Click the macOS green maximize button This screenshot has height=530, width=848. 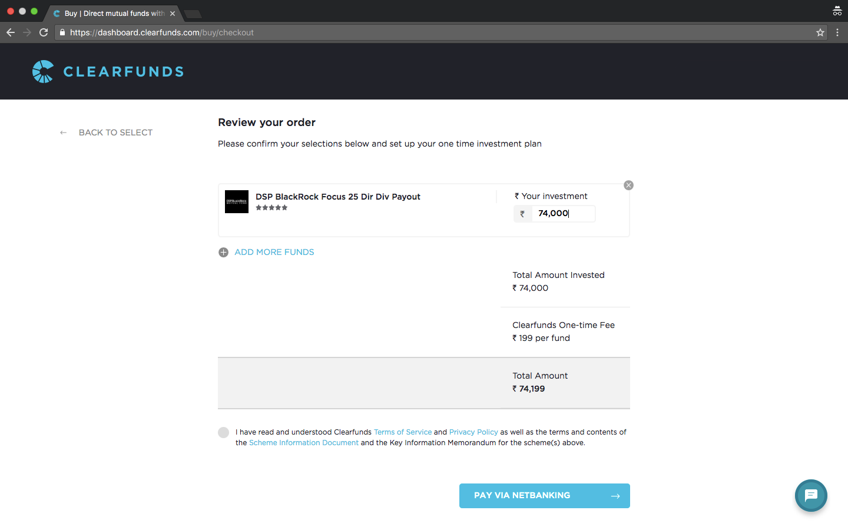(34, 11)
